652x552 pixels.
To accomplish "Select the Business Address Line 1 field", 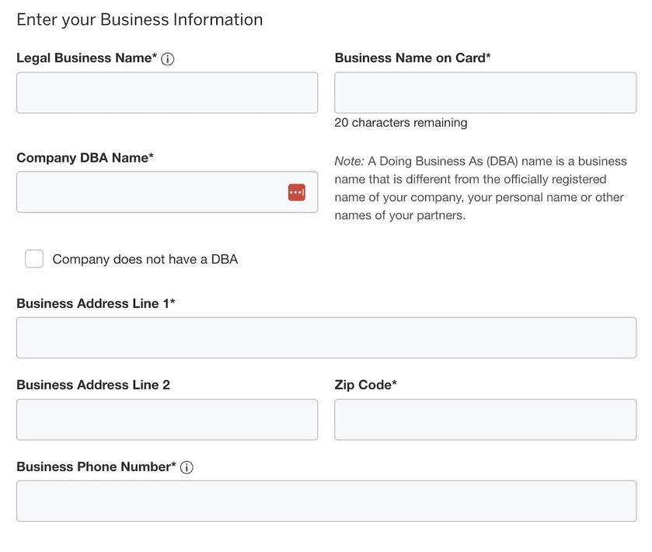I will pyautogui.click(x=326, y=337).
